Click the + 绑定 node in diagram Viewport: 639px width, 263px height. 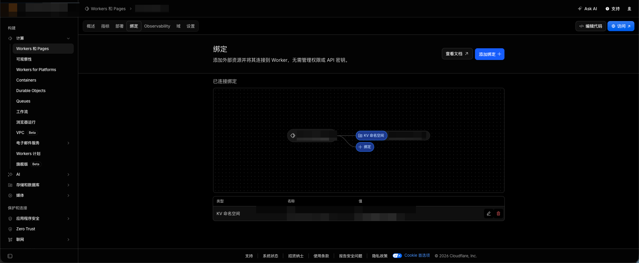coord(365,147)
